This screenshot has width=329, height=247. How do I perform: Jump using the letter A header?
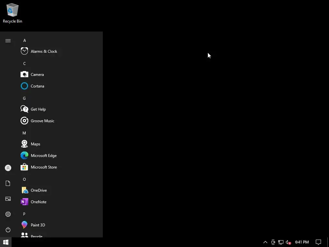(24, 41)
